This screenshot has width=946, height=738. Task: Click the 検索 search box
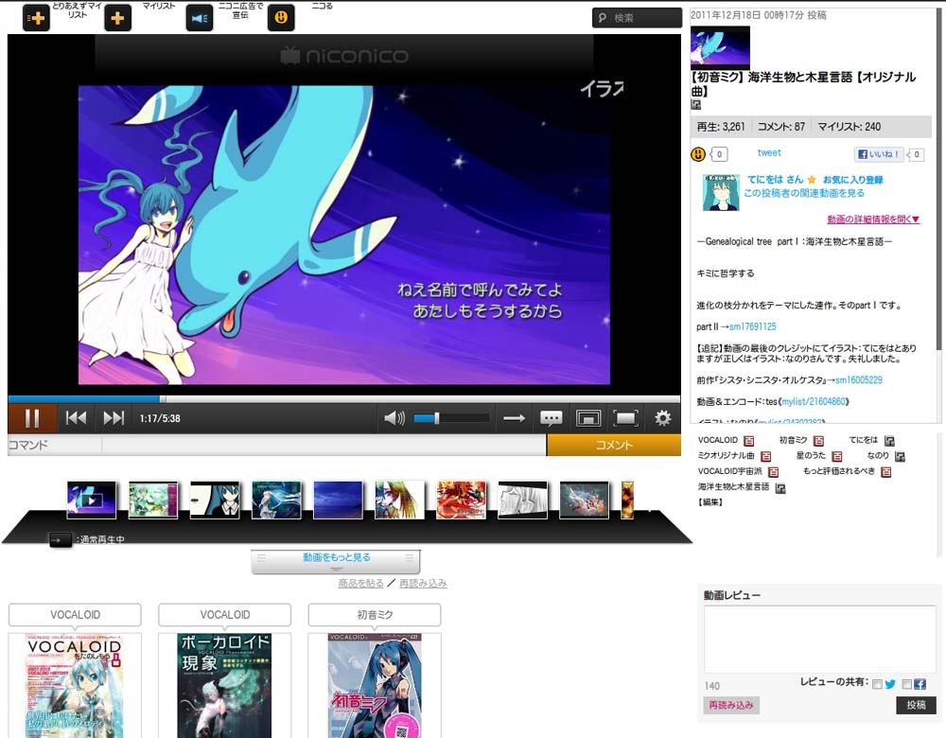click(637, 18)
